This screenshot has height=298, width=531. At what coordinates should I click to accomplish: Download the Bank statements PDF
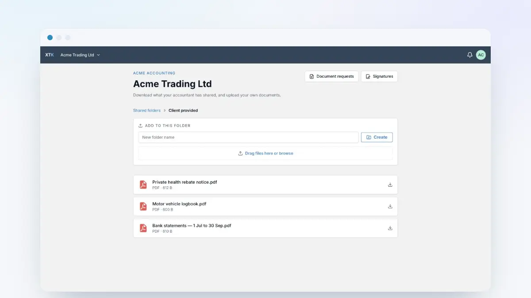(390, 228)
